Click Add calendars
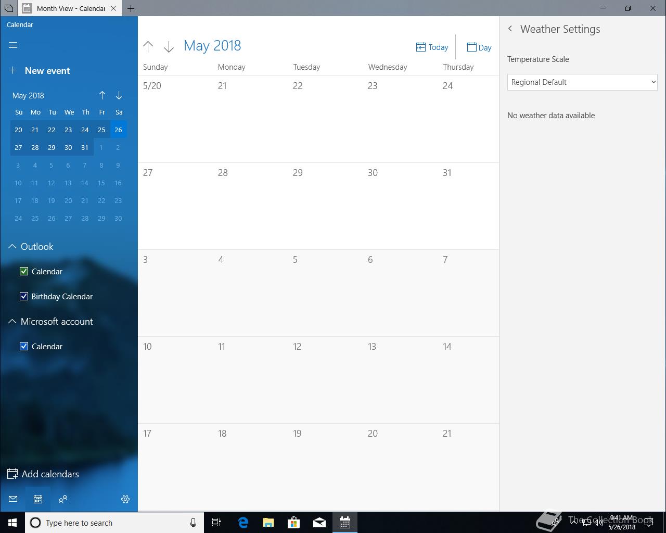 click(x=43, y=474)
